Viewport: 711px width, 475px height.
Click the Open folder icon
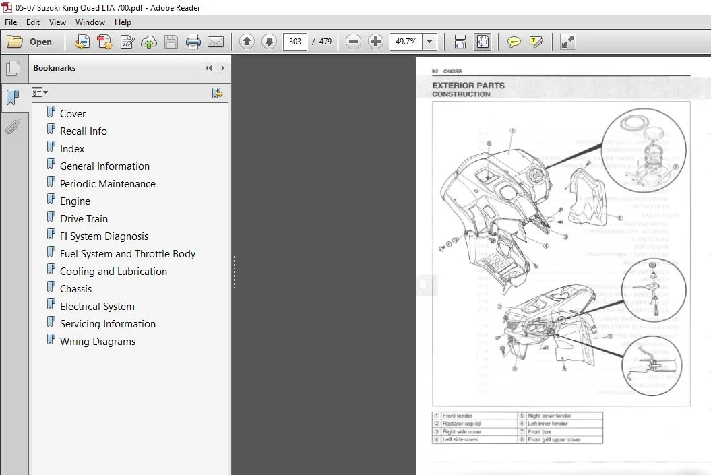(x=15, y=42)
